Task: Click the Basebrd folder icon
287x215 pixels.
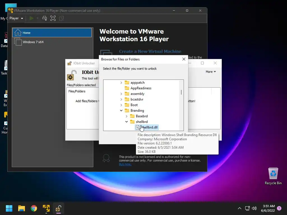Action: (x=132, y=116)
